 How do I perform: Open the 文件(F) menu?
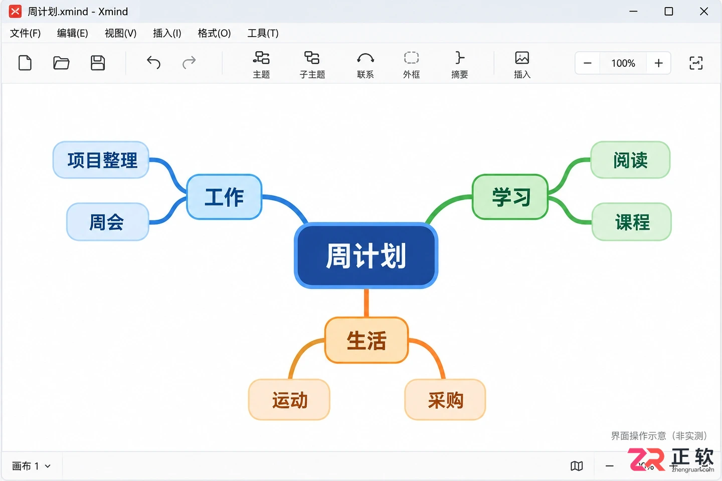click(x=25, y=33)
